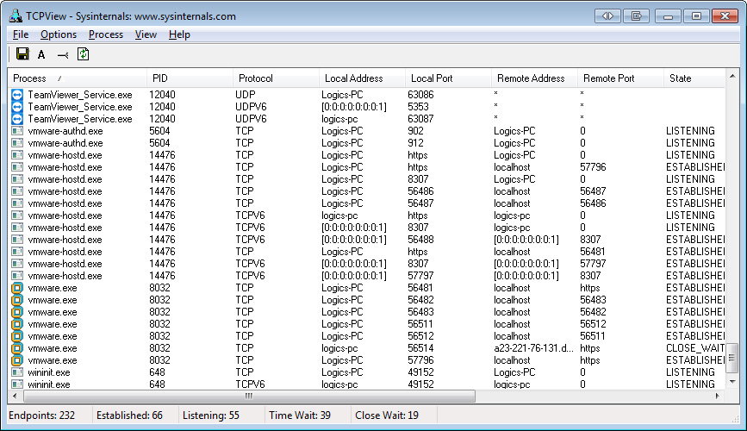The image size is (747, 431).
Task: Sort by the Remote Port column header
Action: point(620,78)
